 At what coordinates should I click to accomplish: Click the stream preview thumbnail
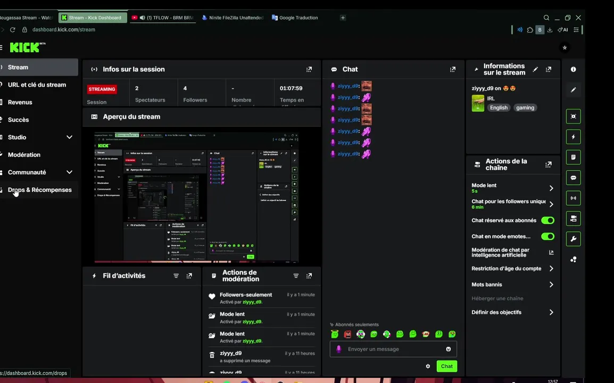pyautogui.click(x=196, y=197)
